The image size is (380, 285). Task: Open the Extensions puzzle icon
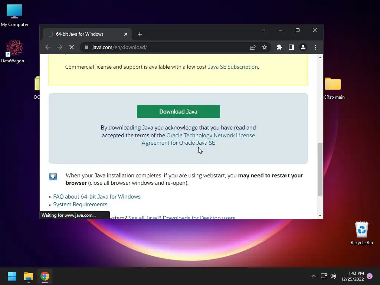pyautogui.click(x=279, y=47)
